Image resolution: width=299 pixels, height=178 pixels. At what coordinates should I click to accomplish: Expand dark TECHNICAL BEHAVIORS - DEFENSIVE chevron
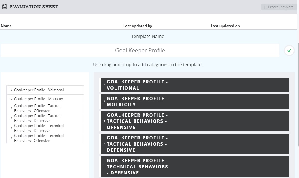[x=104, y=167]
